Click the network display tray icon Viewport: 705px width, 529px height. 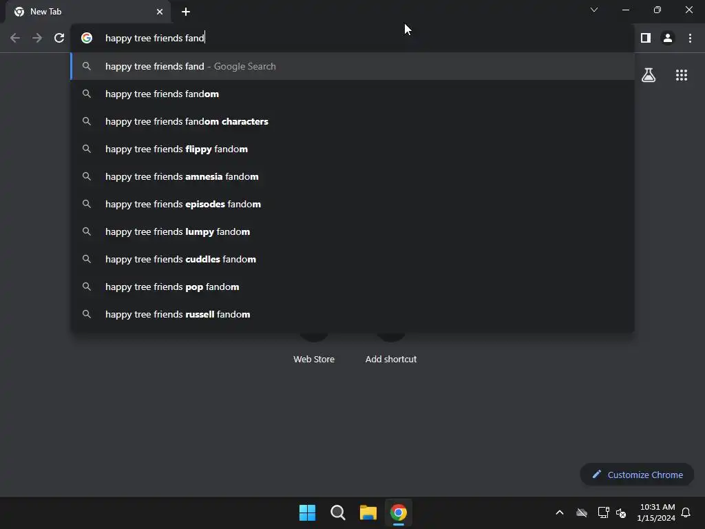[603, 512]
